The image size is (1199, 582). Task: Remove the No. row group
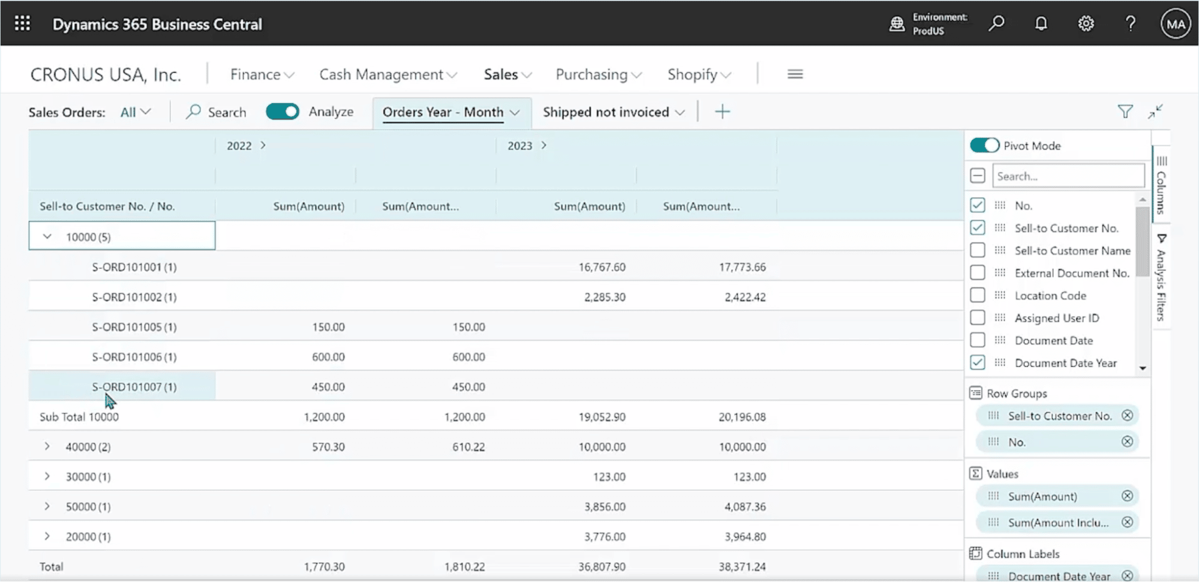[x=1129, y=441]
